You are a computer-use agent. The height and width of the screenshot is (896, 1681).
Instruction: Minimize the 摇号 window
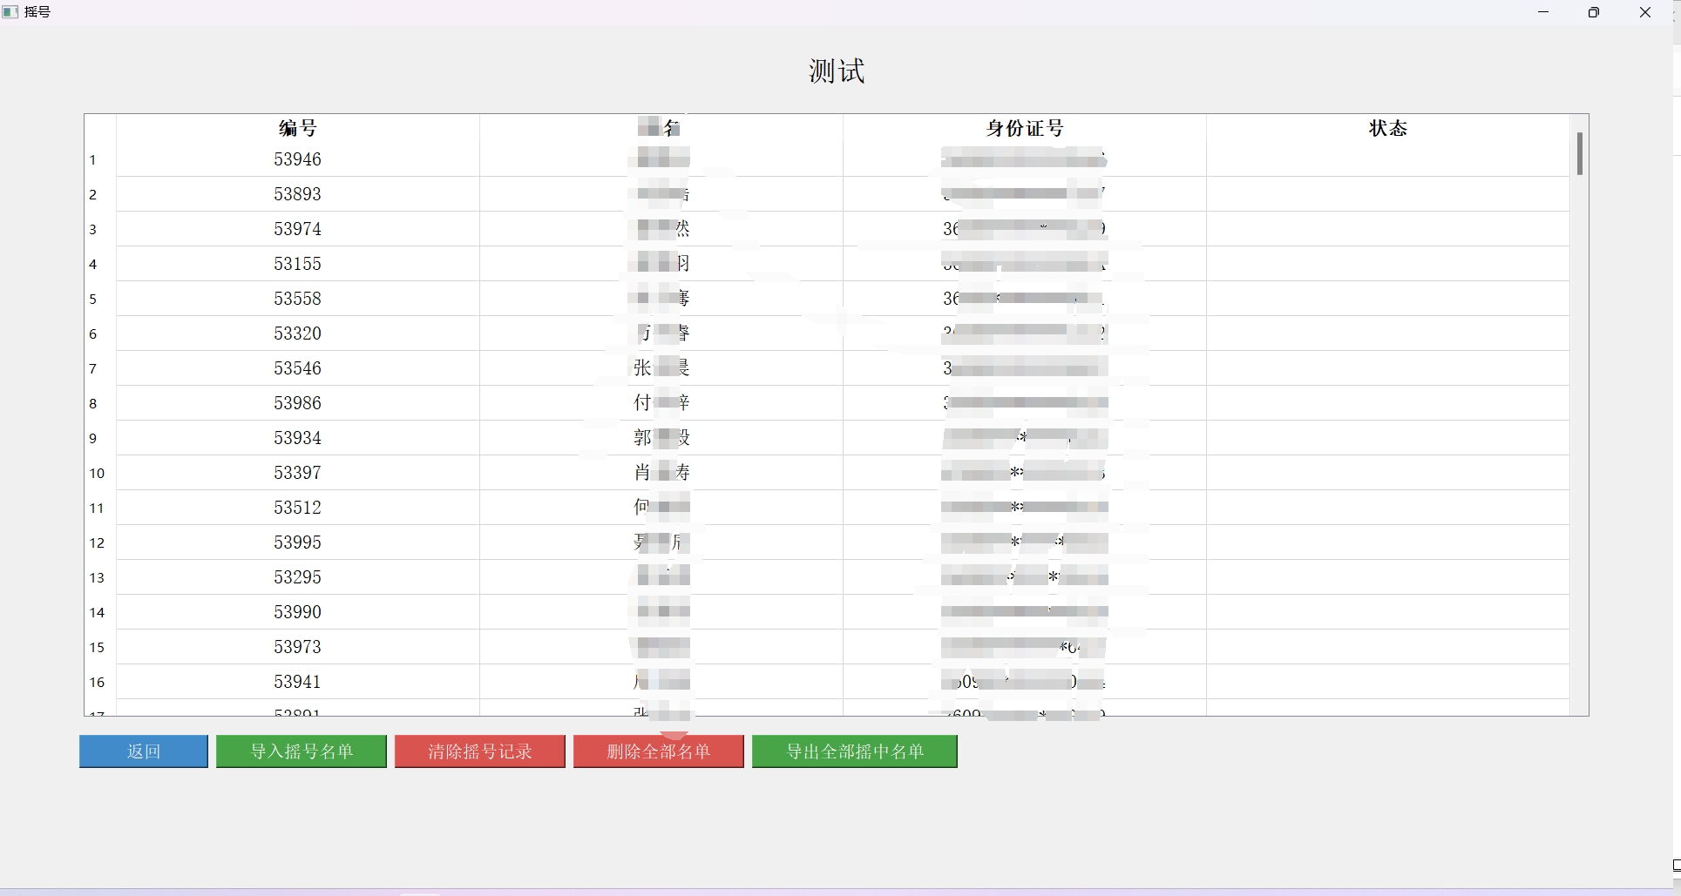pyautogui.click(x=1543, y=12)
